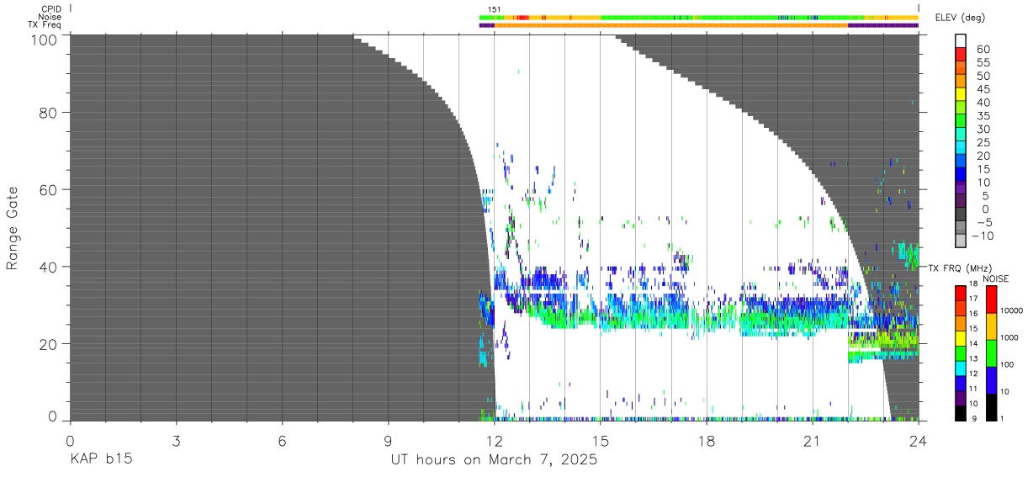Viewport: 1033px width, 477px height.
Task: Click the CPID value '151'
Action: 495,9
